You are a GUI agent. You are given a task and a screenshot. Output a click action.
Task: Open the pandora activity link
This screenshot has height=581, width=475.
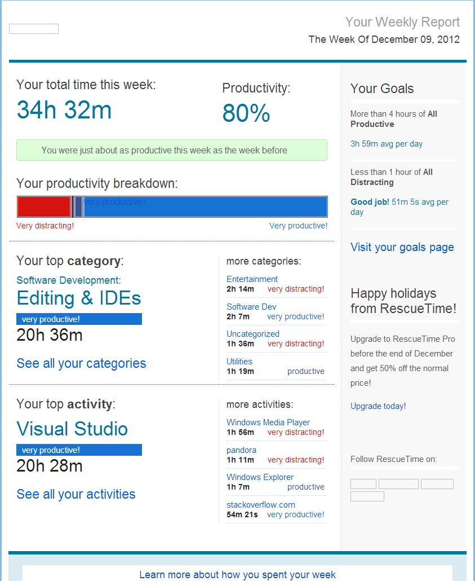pyautogui.click(x=241, y=450)
